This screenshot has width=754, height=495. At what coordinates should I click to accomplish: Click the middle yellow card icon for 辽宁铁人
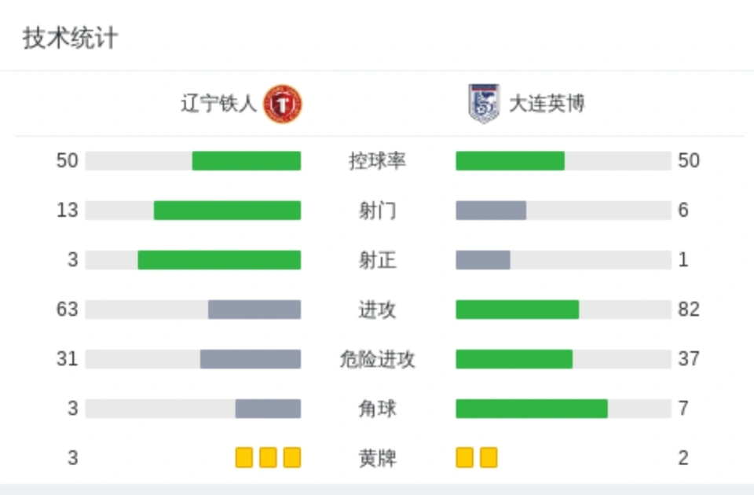268,457
